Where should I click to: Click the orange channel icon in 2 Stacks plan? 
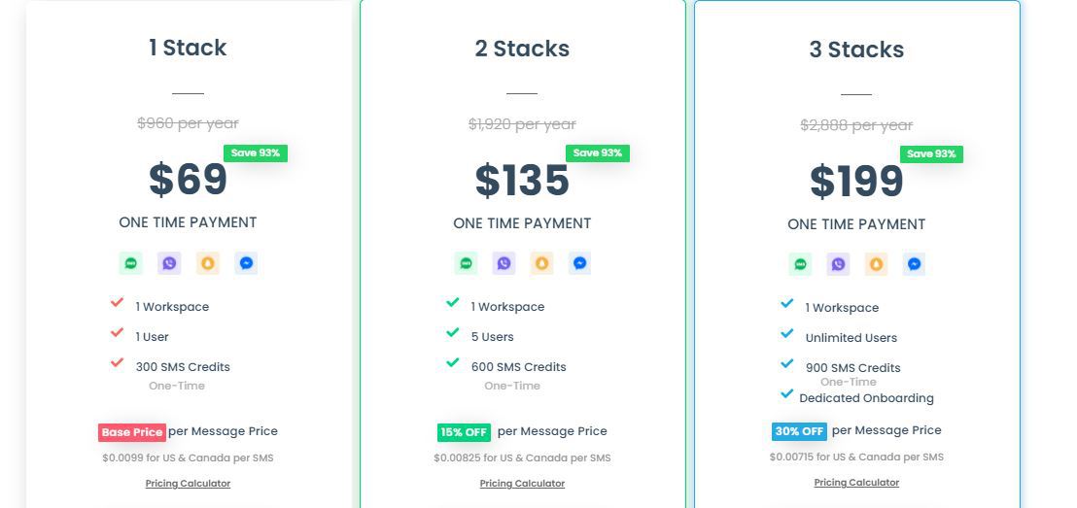click(x=542, y=263)
